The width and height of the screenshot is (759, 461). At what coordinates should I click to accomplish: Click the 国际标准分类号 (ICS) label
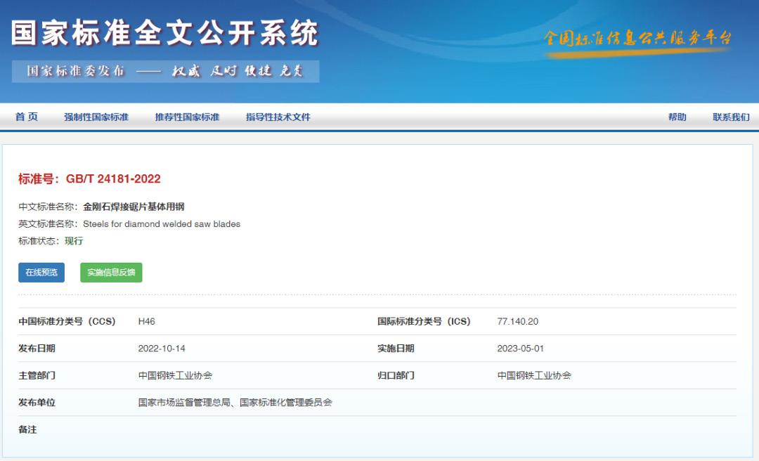424,322
